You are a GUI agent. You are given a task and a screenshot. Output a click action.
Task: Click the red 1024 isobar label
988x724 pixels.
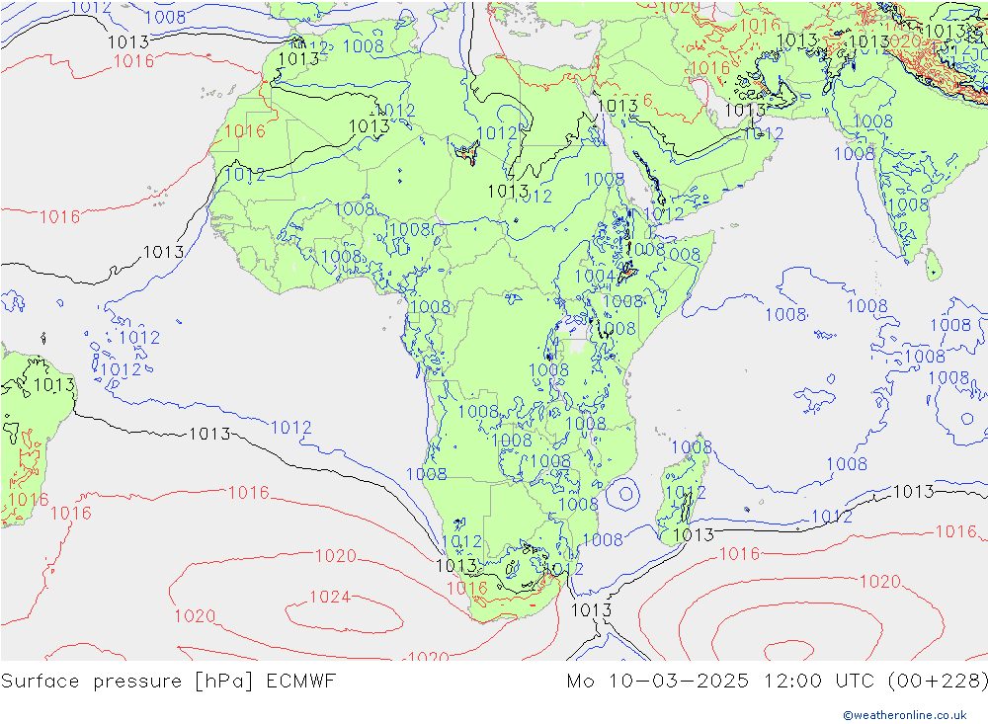(330, 596)
